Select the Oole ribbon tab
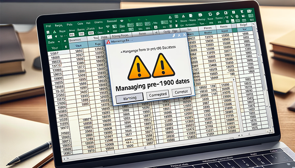The height and width of the screenshot is (168, 295). pyautogui.click(x=80, y=24)
